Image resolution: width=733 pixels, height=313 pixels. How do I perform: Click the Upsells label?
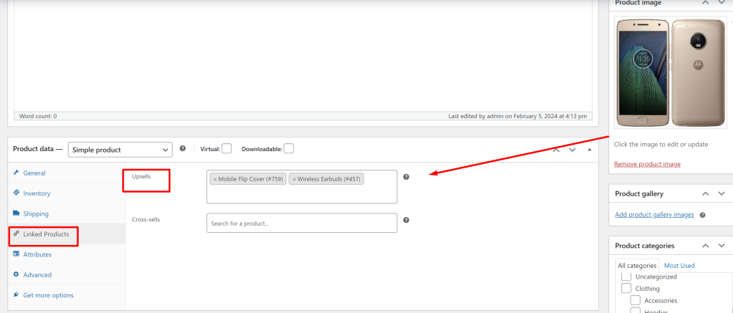(x=141, y=176)
